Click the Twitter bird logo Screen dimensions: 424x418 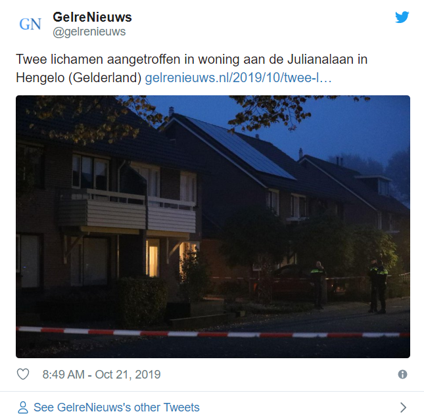point(402,17)
